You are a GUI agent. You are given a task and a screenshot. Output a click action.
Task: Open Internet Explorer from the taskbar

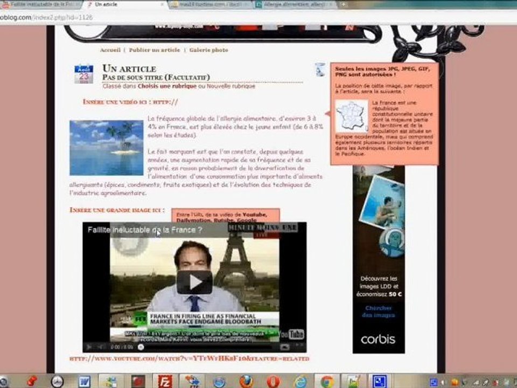coord(301,382)
